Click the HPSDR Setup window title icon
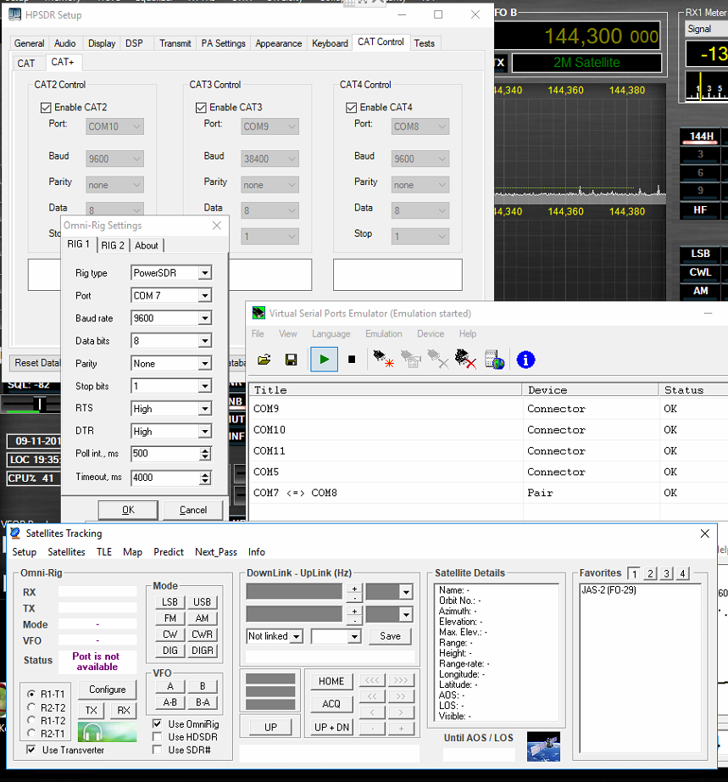 tap(15, 14)
